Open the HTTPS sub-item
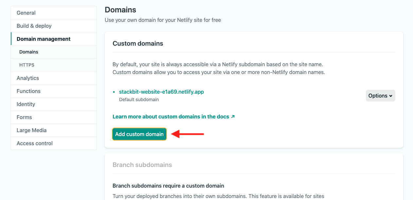Viewport: 413px width, 200px height. point(54,65)
